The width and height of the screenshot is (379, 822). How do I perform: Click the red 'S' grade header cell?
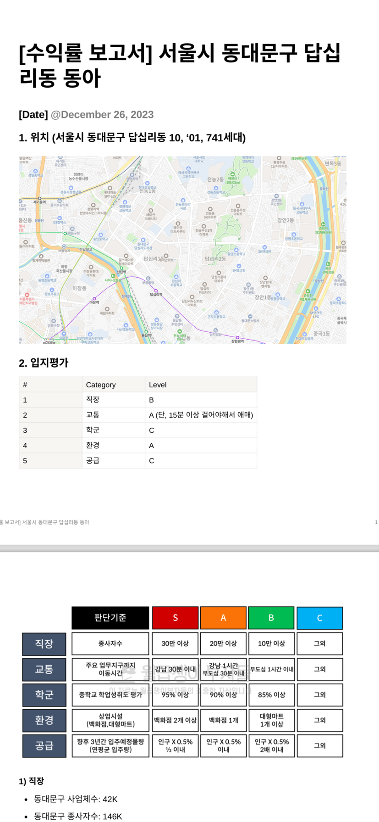pos(175,618)
